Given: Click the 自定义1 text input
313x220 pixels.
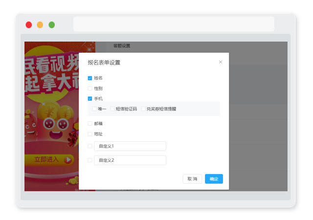Looking at the screenshot, I should click(x=130, y=146).
